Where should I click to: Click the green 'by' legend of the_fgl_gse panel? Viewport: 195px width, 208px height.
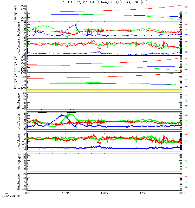tap(186, 181)
